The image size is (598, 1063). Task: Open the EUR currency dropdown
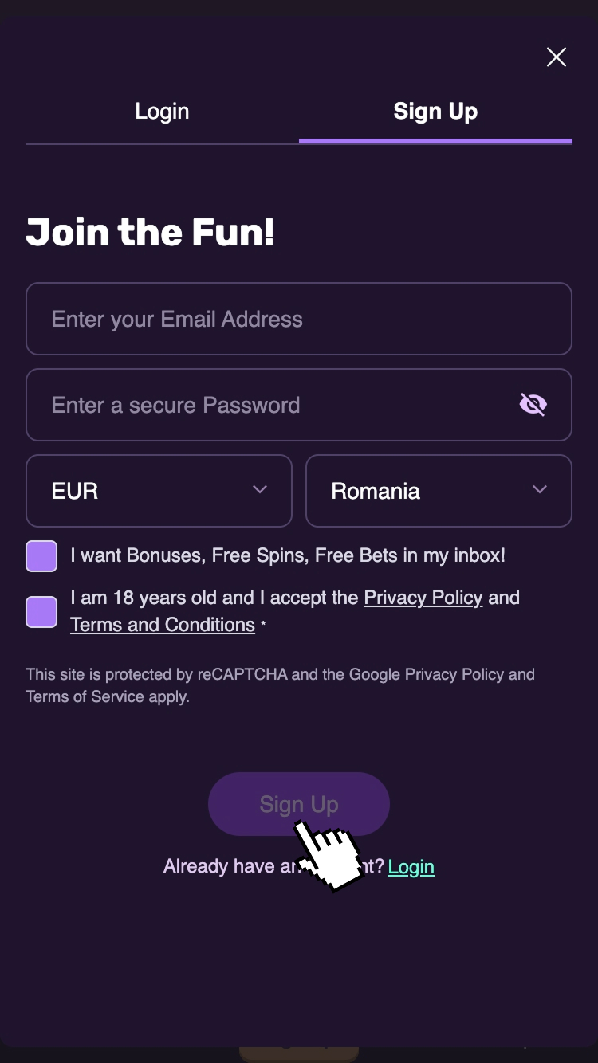click(159, 491)
